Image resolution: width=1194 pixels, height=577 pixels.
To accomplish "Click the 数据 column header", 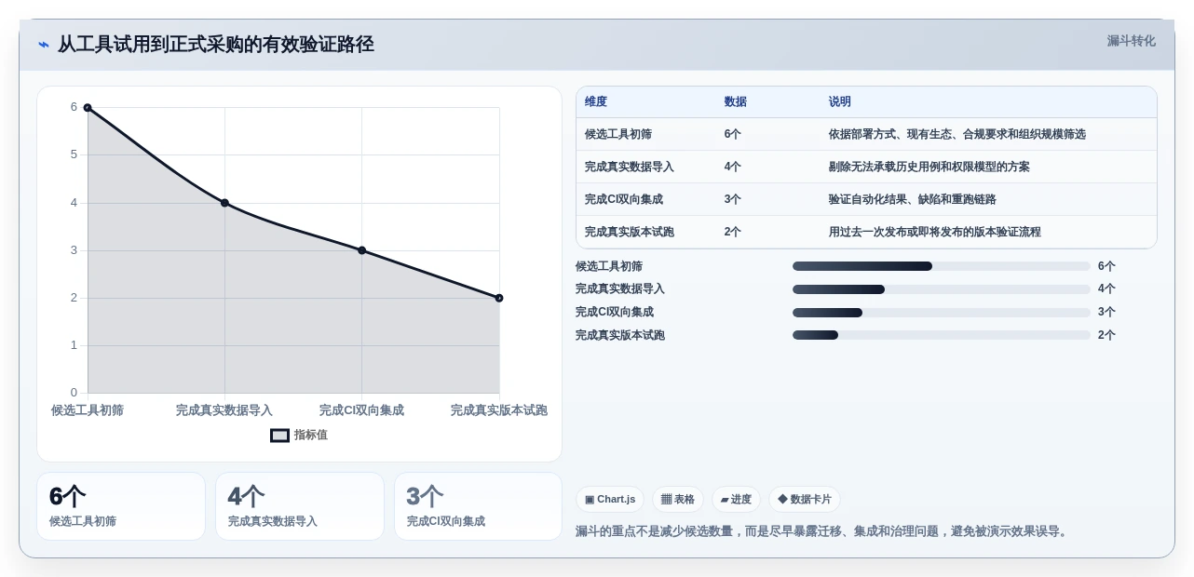I will (x=736, y=102).
